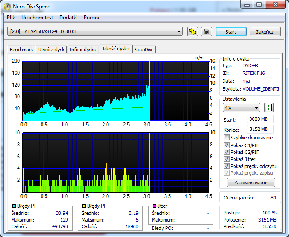This screenshot has width=289, height=237.
Task: Click the position value 3151 MB
Action: [267, 220]
